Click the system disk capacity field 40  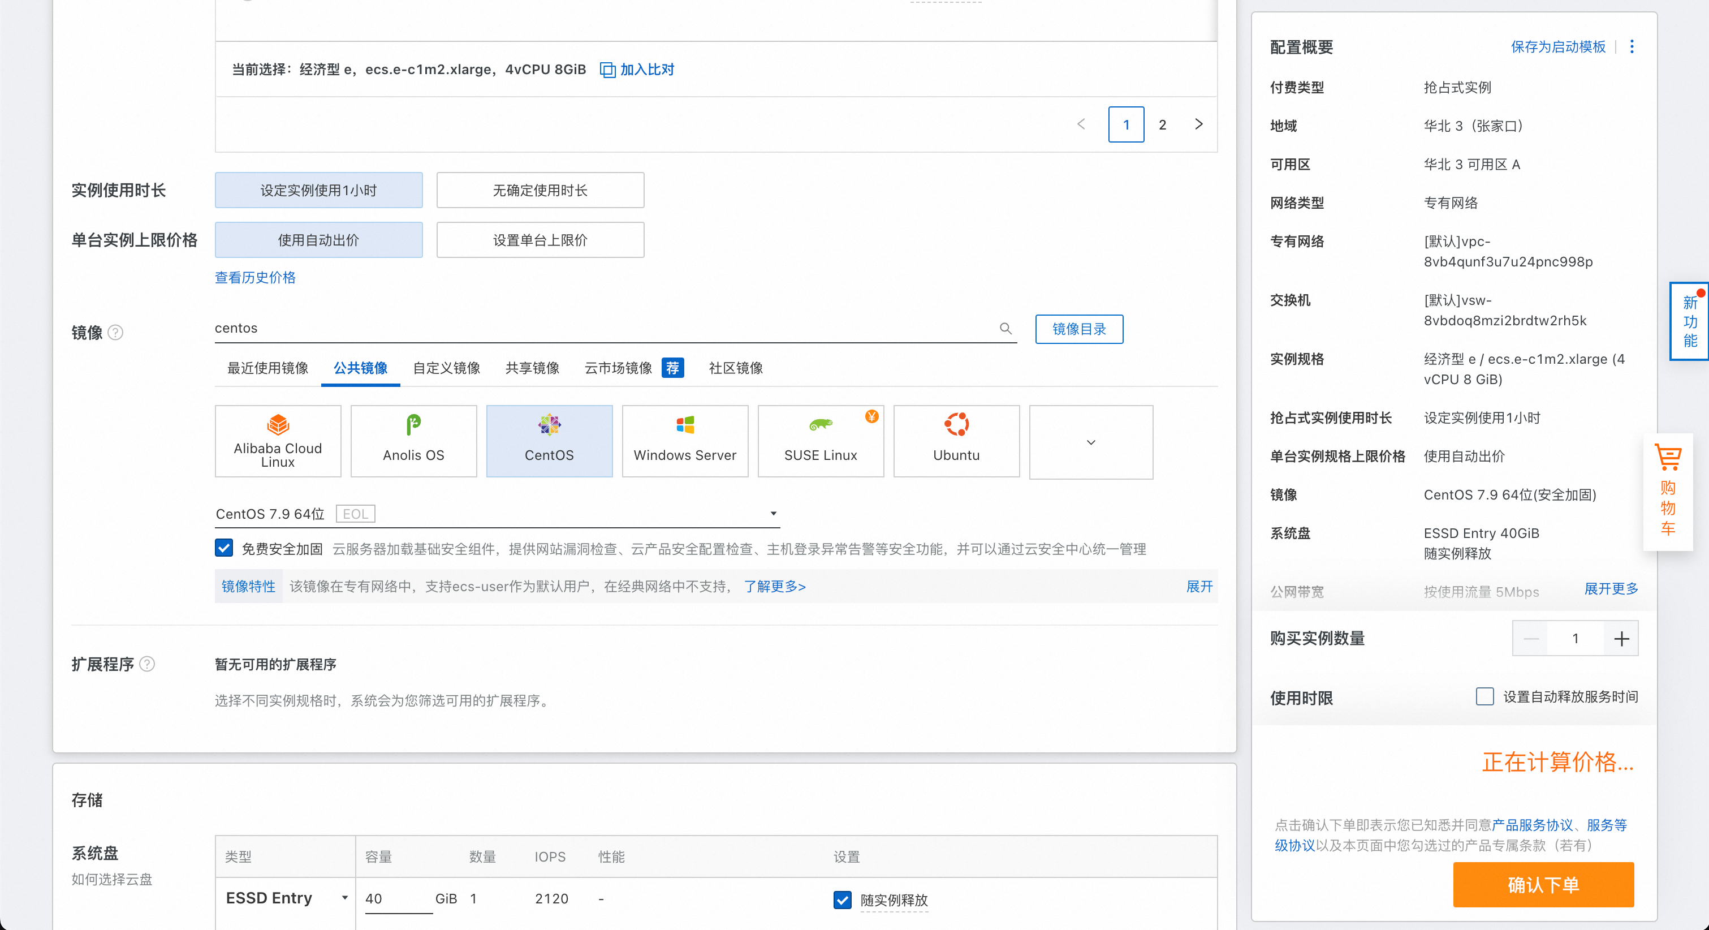coord(398,899)
